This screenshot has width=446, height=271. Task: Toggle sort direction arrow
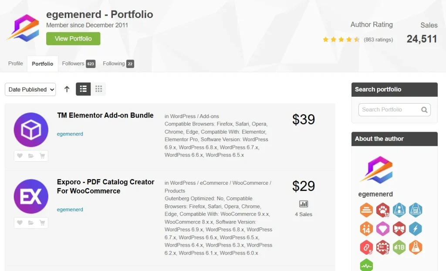[x=67, y=89]
